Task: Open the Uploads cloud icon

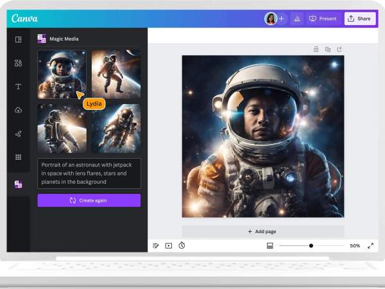Action: 18,110
